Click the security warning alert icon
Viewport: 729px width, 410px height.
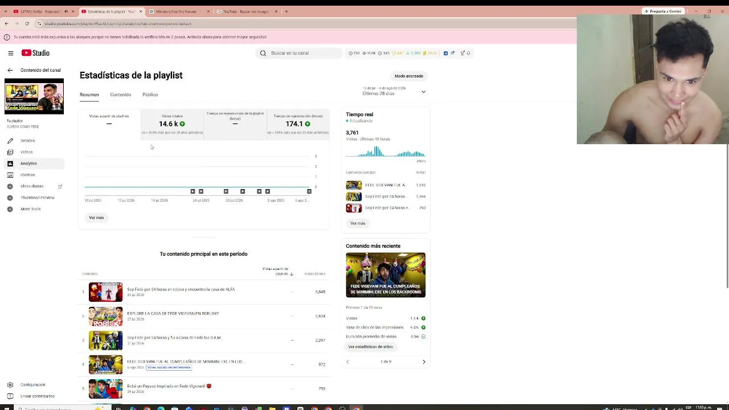click(x=7, y=37)
